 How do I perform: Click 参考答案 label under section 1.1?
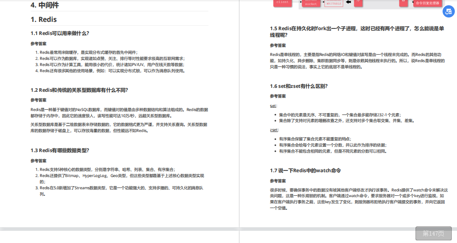click(38, 44)
